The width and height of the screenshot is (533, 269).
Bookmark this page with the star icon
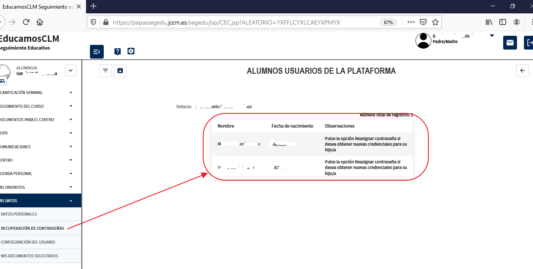[435, 22]
